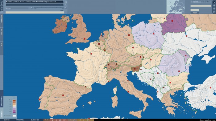Switch to the Panorama tab

click(x=20, y=120)
